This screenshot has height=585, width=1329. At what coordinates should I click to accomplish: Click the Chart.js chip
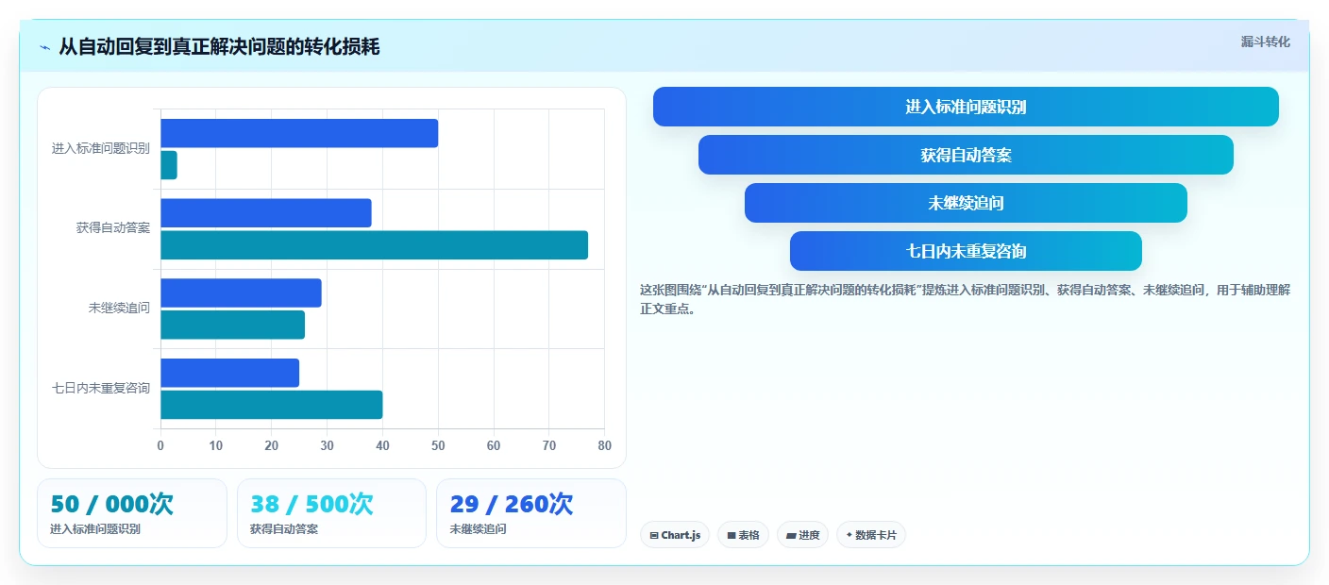click(x=675, y=535)
